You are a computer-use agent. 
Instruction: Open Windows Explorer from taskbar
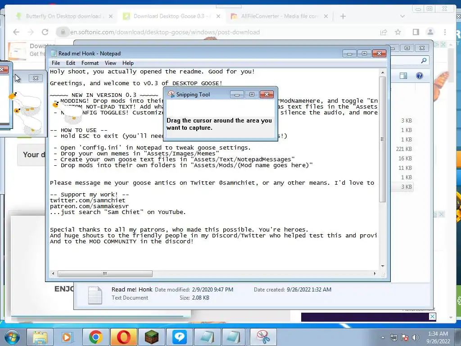click(x=40, y=337)
